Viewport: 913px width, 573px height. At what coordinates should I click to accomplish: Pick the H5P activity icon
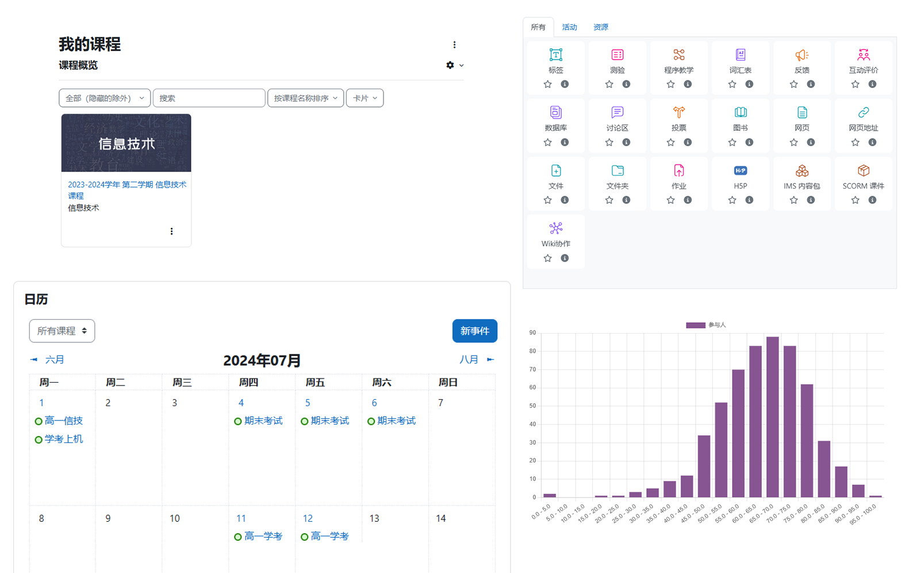click(x=740, y=170)
